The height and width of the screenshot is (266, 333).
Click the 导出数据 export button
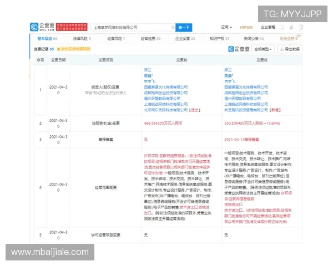point(290,49)
